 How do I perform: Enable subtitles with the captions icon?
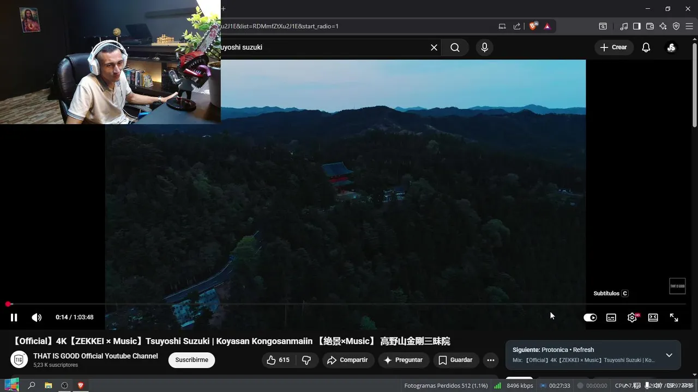pos(611,317)
